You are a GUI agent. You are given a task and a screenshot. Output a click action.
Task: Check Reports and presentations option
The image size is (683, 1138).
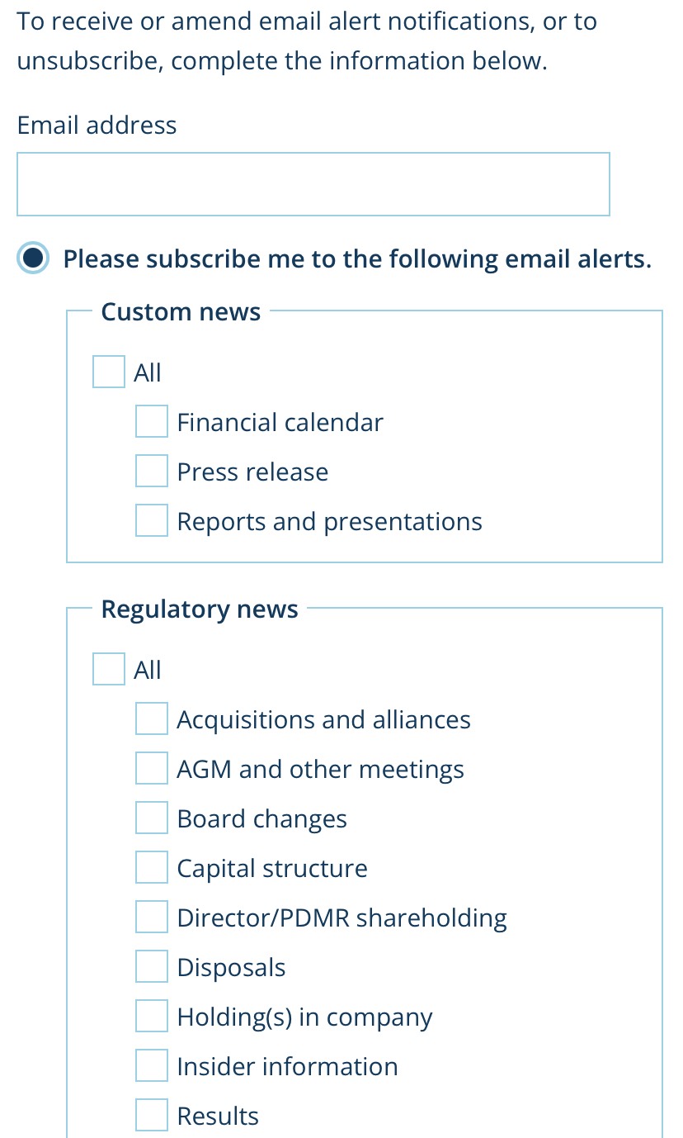click(x=152, y=521)
